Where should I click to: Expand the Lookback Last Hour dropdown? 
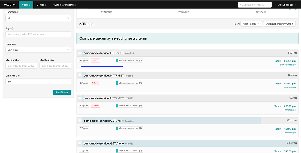tap(38, 50)
